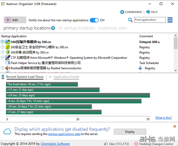Click the magnifier search icon

130,20
